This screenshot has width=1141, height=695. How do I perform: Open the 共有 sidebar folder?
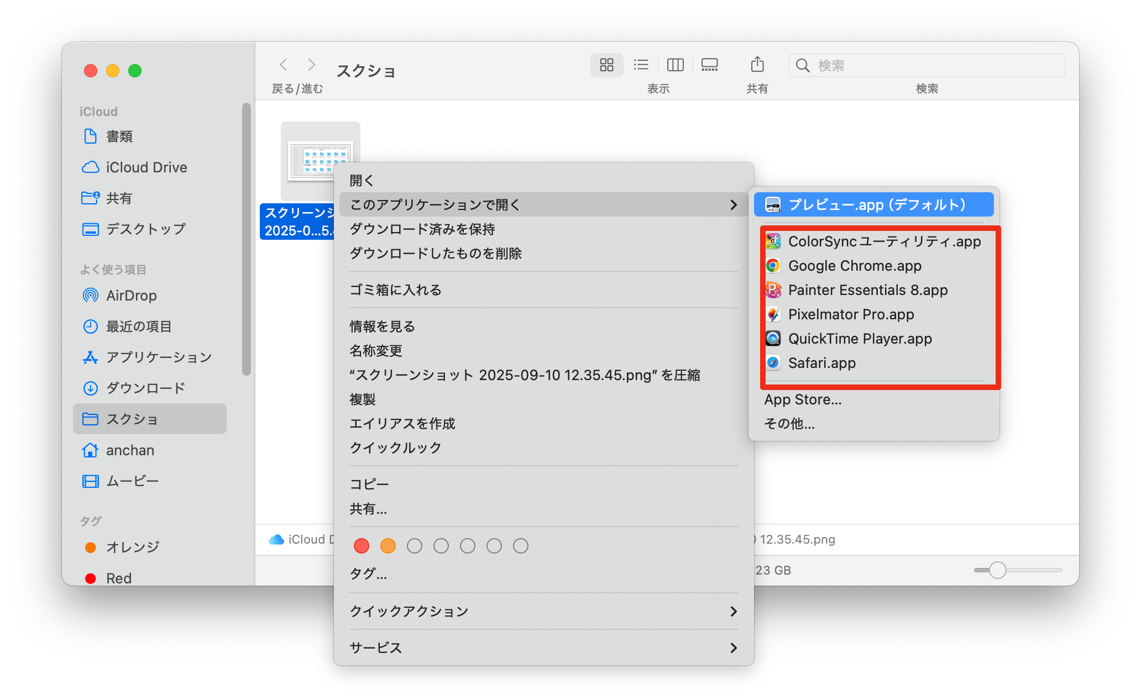[x=149, y=198]
